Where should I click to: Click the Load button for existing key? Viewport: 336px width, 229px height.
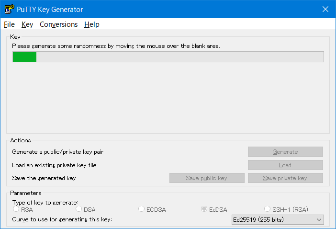click(x=285, y=165)
